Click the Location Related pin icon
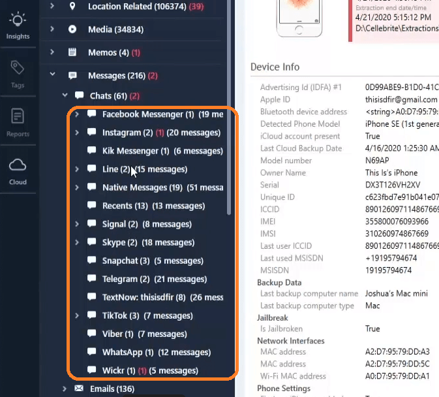The height and width of the screenshot is (397, 439). pyautogui.click(x=72, y=6)
